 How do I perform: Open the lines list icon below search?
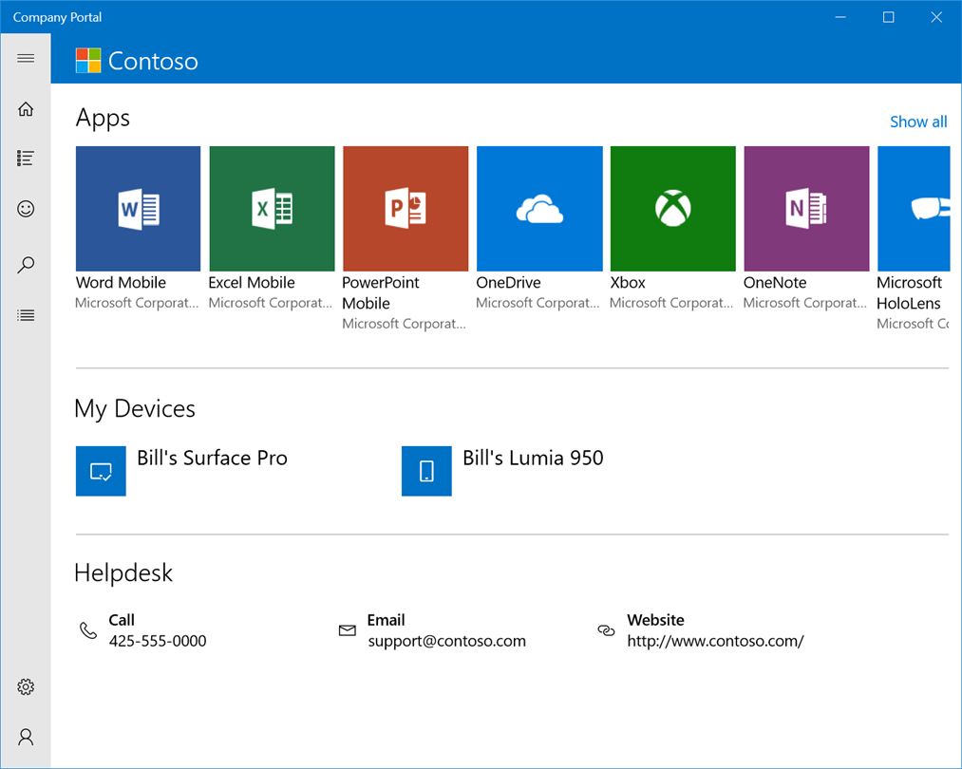coord(26,315)
